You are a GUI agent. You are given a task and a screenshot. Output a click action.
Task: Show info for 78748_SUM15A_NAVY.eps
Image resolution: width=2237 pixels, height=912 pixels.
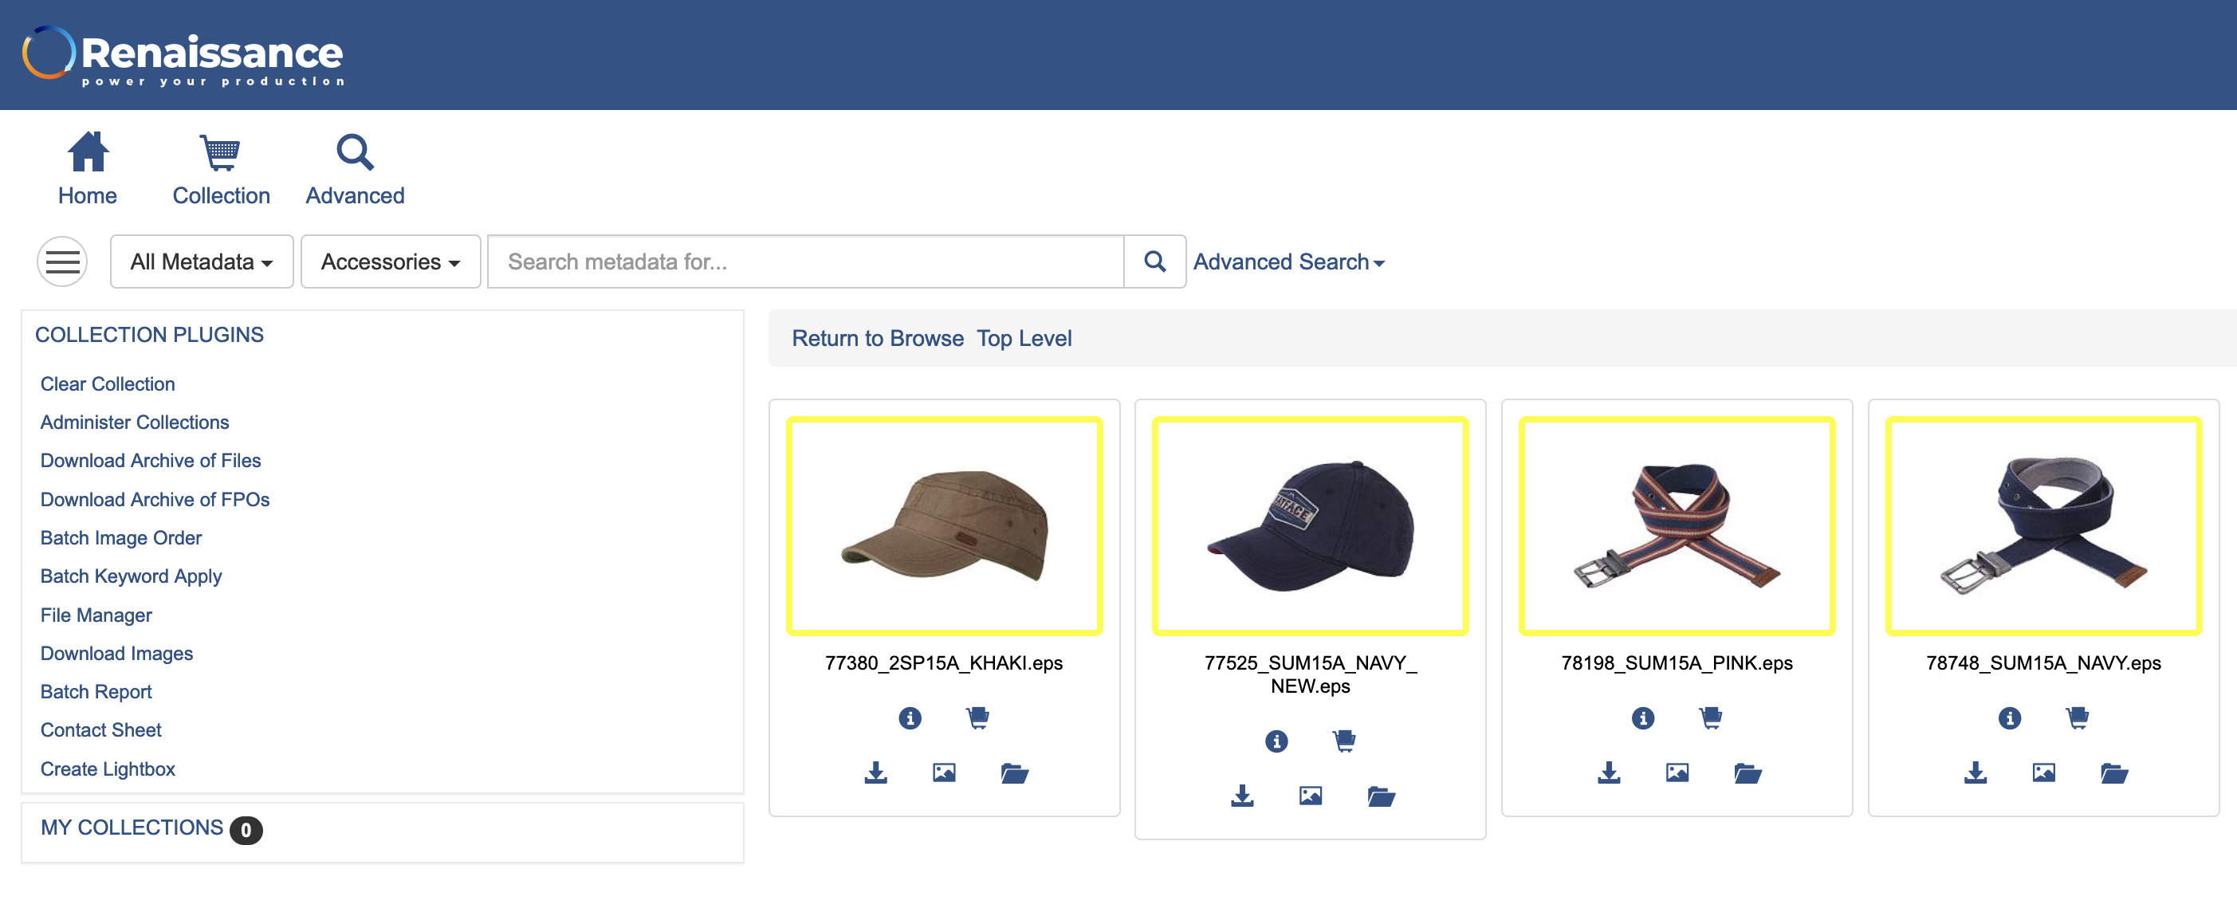2009,717
